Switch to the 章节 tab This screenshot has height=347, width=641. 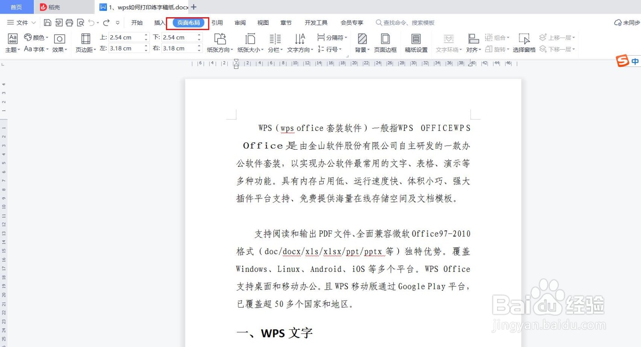(286, 23)
